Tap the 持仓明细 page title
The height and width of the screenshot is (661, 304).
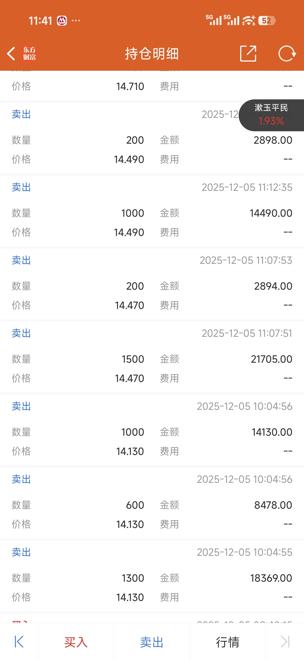coord(151,53)
